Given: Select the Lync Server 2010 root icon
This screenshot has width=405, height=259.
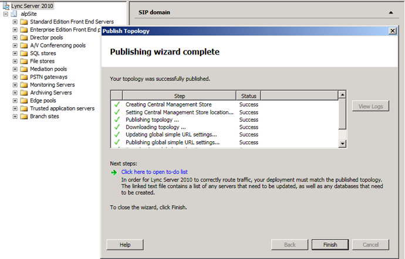Looking at the screenshot, I should pyautogui.click(x=6, y=6).
